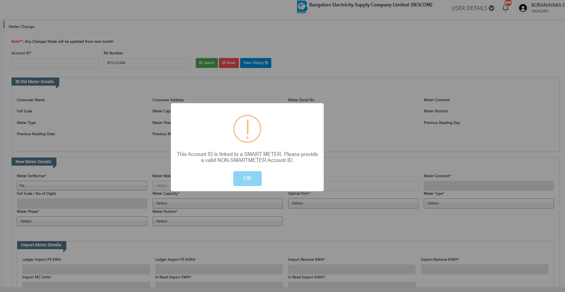This screenshot has width=565, height=292.
Task: Open the Meter Phase dropdown
Action: pos(82,221)
